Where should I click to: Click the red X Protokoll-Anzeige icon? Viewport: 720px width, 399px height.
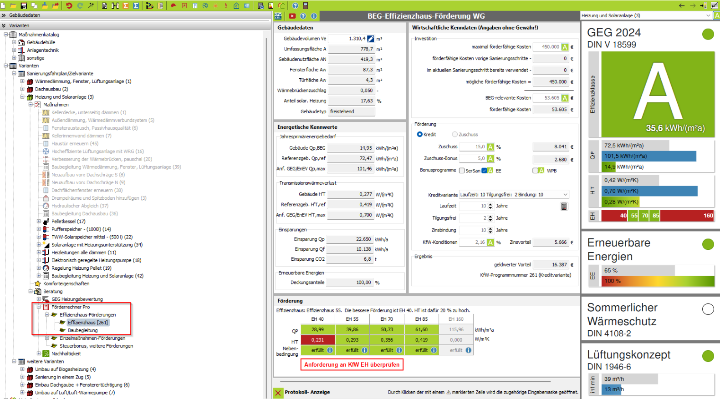pyautogui.click(x=278, y=393)
